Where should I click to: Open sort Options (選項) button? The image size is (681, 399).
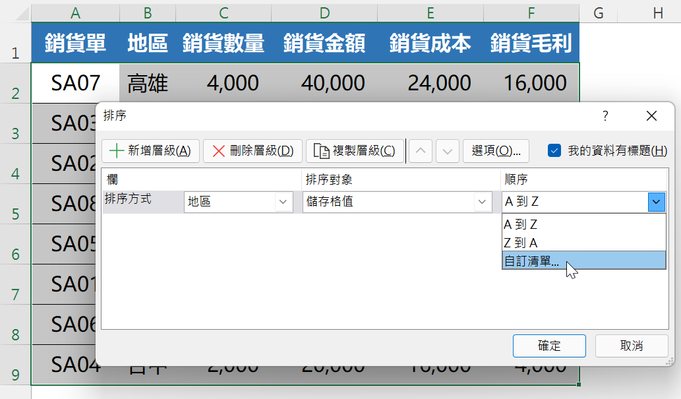coord(496,151)
